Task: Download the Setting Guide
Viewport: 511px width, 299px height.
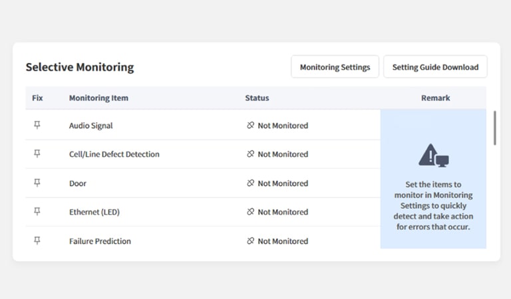Action: [x=435, y=67]
